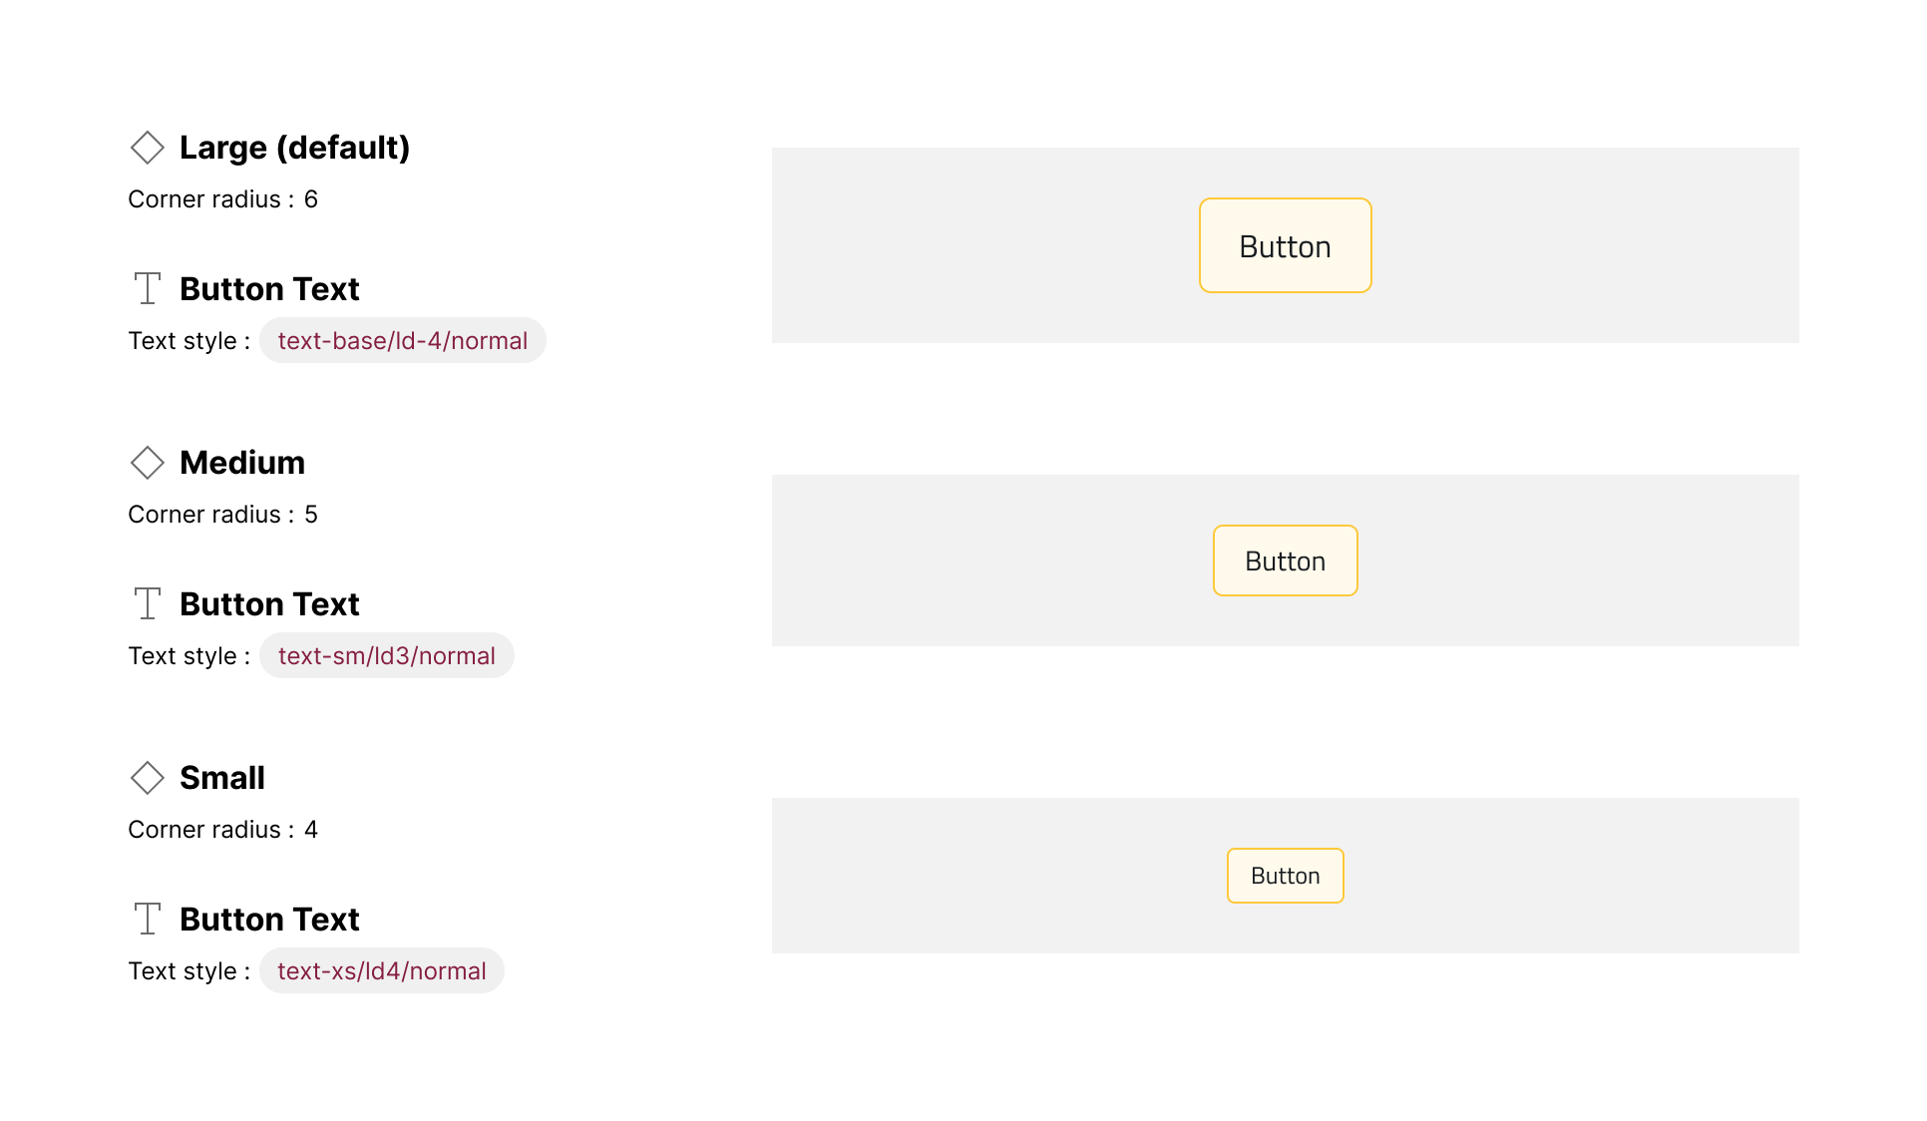Select the text icon beside Small's Button Text
This screenshot has height=1121, width=1927.
148,919
